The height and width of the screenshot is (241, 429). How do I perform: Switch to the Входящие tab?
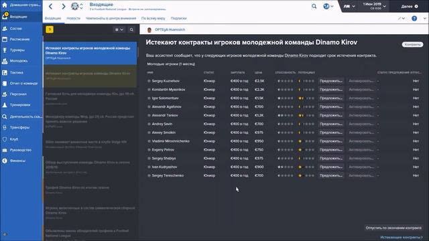coord(53,18)
